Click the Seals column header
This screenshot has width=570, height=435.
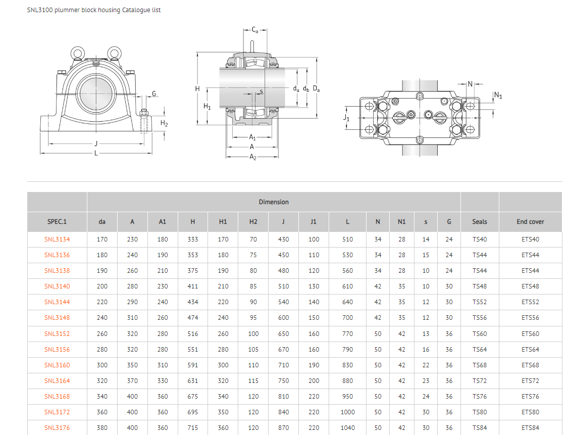tap(480, 222)
